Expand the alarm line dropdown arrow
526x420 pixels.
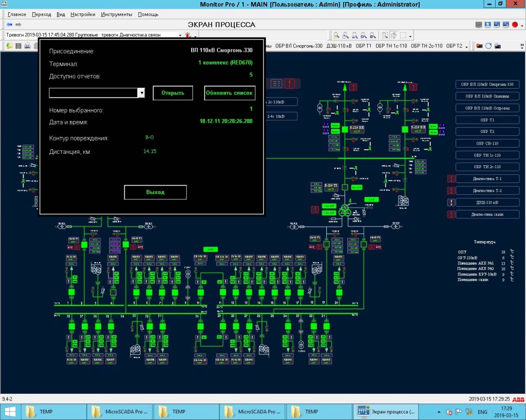click(180, 35)
